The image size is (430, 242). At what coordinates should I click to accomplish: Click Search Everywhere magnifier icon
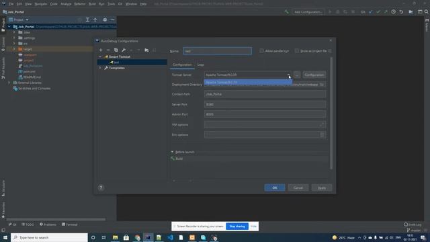tap(427, 12)
